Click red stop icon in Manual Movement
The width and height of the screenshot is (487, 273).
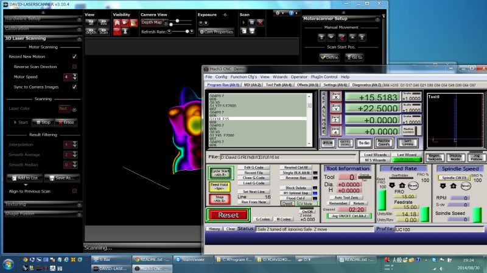[342, 38]
